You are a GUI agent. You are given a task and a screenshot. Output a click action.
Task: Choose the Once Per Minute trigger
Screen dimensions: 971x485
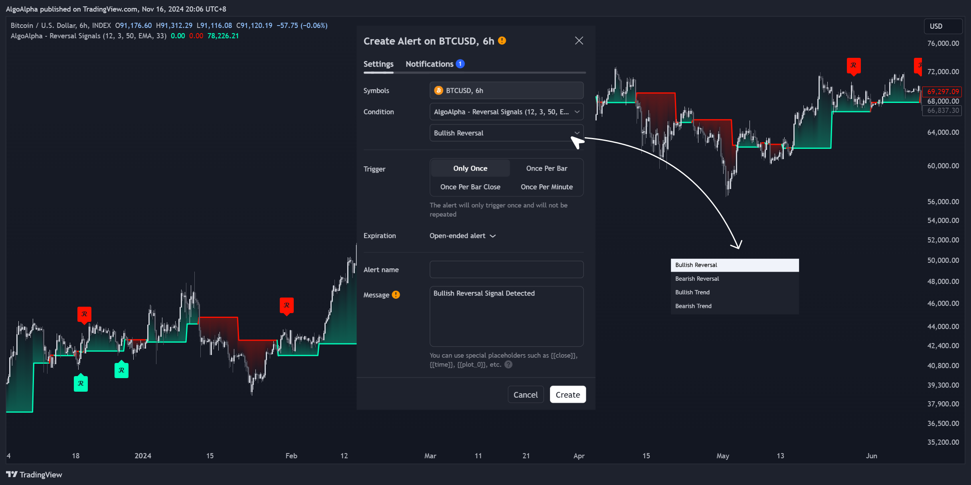point(546,187)
